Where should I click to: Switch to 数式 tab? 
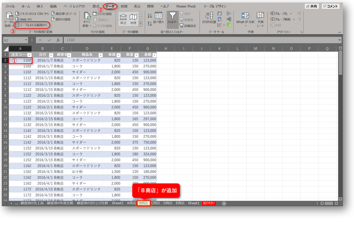click(96, 6)
